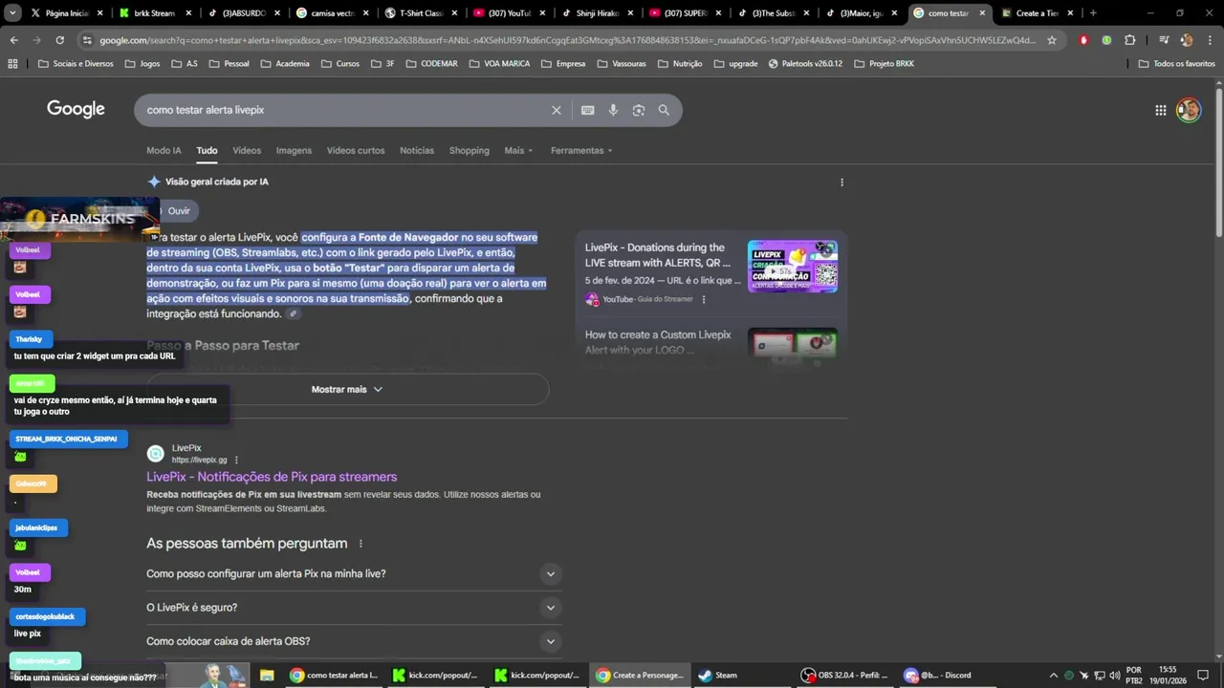Image resolution: width=1224 pixels, height=688 pixels.
Task: Switch to 'Shopping' search tab
Action: (x=470, y=151)
